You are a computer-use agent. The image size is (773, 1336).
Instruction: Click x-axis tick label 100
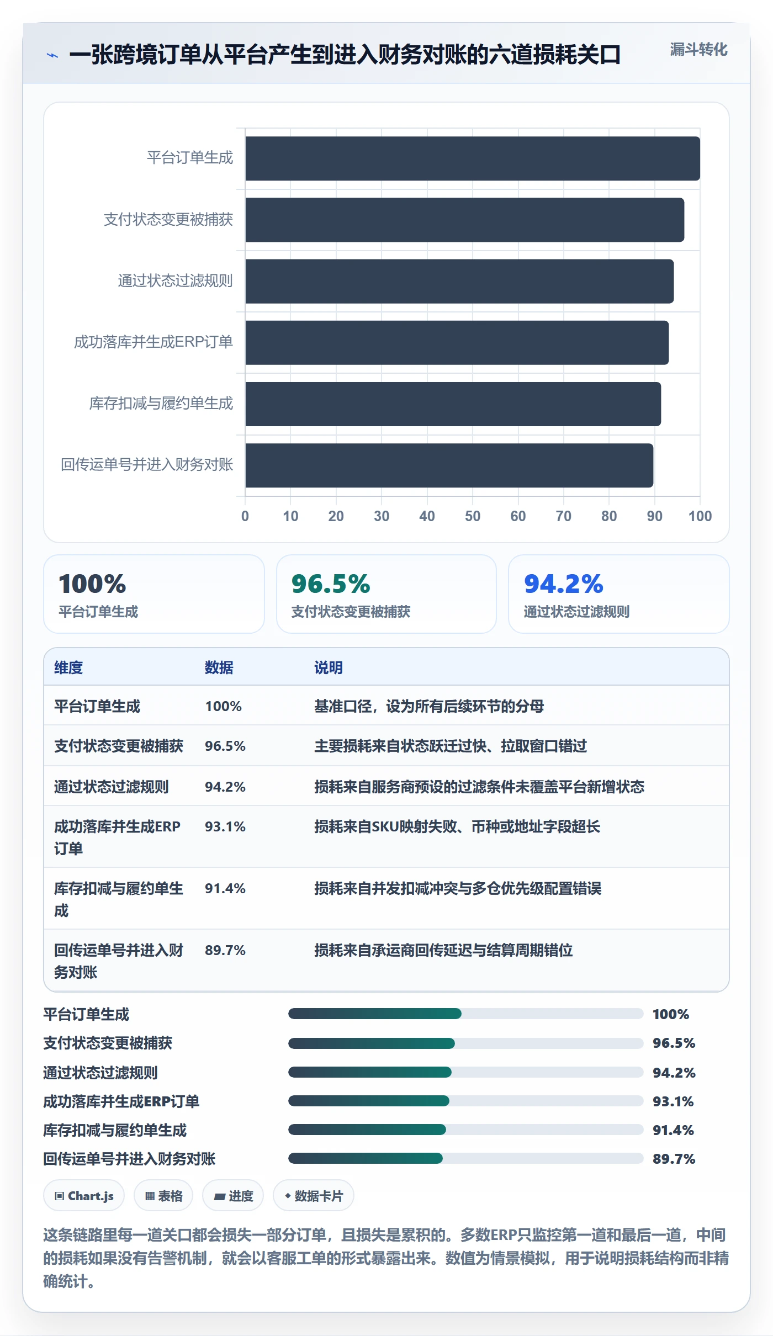coord(700,516)
